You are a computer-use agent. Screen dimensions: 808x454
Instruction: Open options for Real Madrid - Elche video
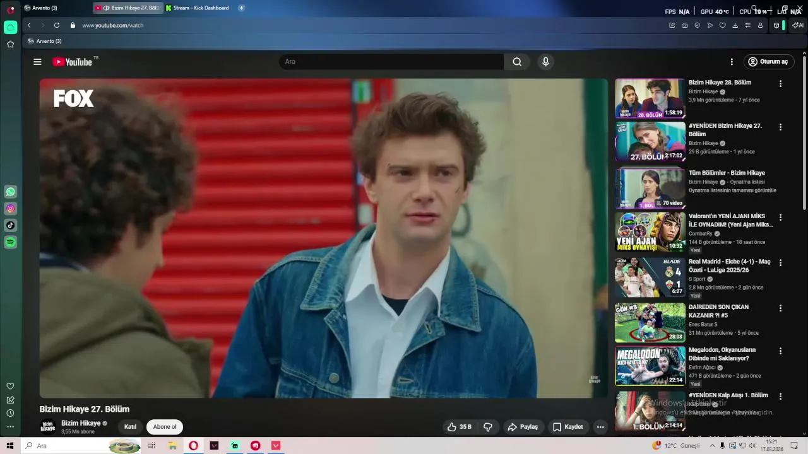tap(780, 262)
